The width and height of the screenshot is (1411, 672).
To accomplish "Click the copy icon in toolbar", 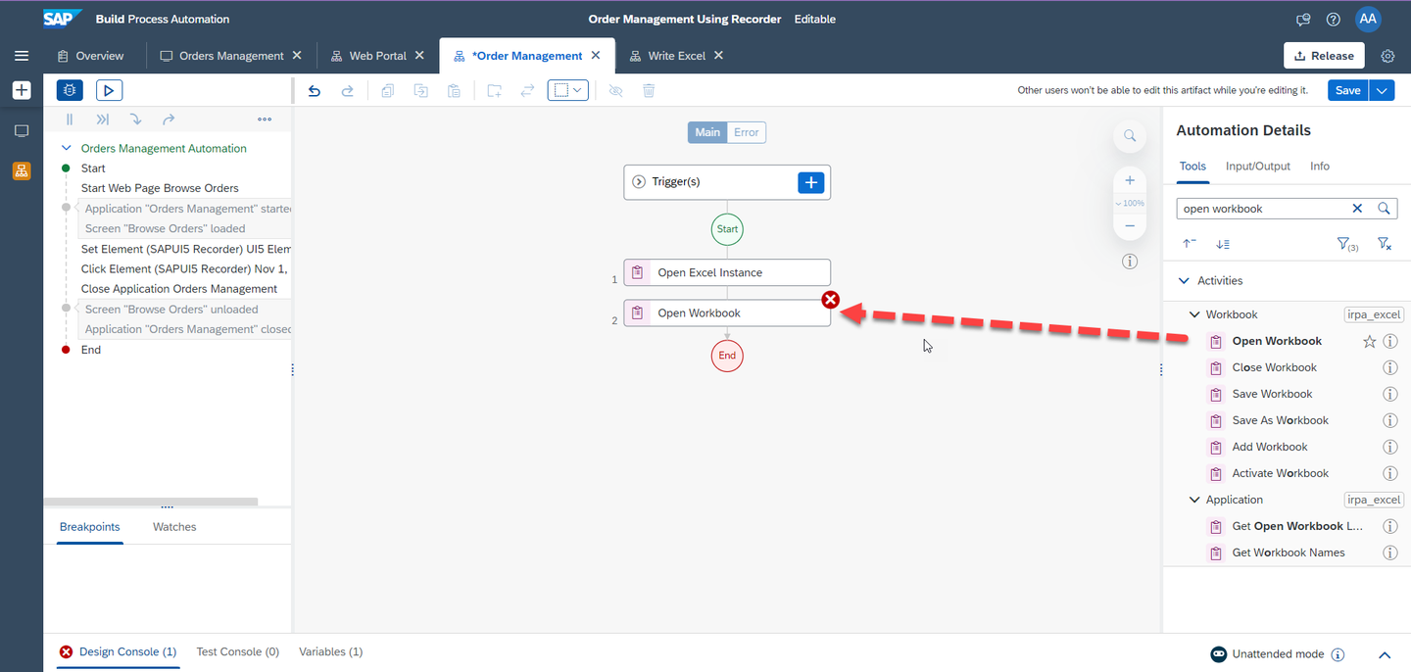I will (x=388, y=90).
